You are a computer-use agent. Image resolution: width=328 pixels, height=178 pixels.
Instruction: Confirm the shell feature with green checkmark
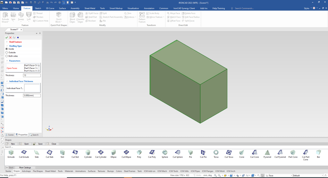point(7,37)
